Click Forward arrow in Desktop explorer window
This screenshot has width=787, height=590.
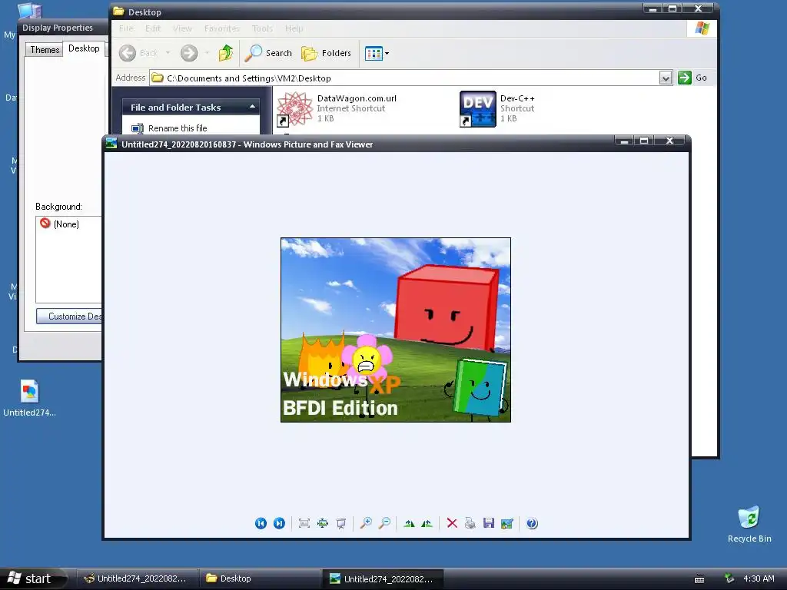[x=189, y=53]
